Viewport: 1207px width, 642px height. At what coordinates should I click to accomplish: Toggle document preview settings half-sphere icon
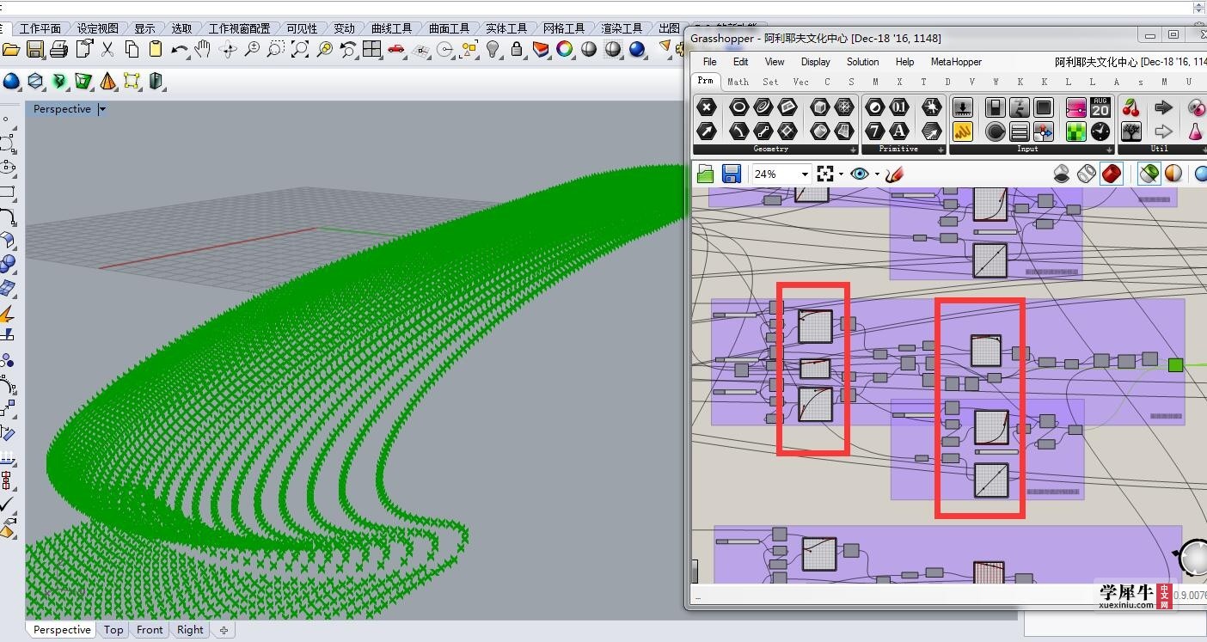click(x=1173, y=174)
